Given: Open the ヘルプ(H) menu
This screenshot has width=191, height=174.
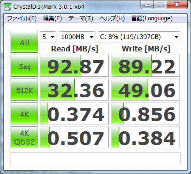Looking at the screenshot, I should [x=112, y=18].
